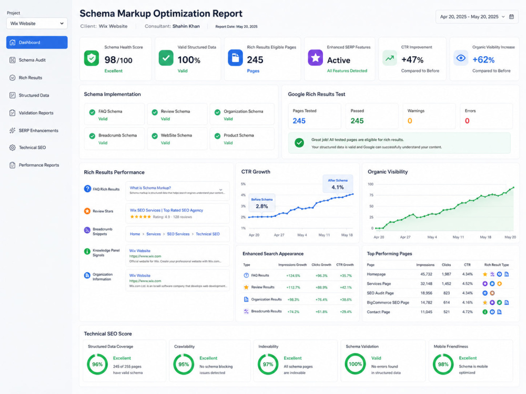
Task: Click the Organization Results row icon
Action: click(246, 299)
